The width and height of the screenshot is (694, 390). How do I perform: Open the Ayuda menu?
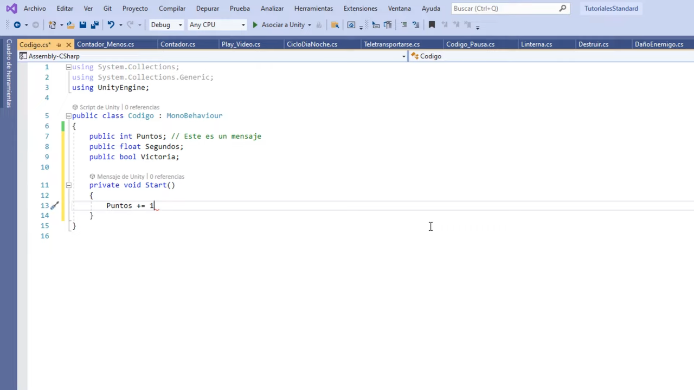click(431, 8)
